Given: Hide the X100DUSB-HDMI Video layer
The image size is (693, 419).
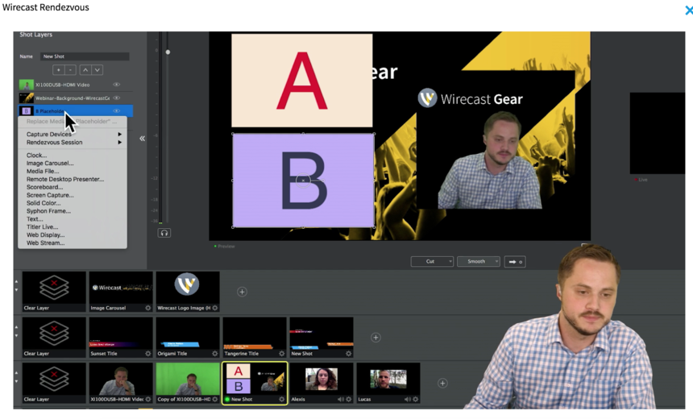Looking at the screenshot, I should pos(116,85).
